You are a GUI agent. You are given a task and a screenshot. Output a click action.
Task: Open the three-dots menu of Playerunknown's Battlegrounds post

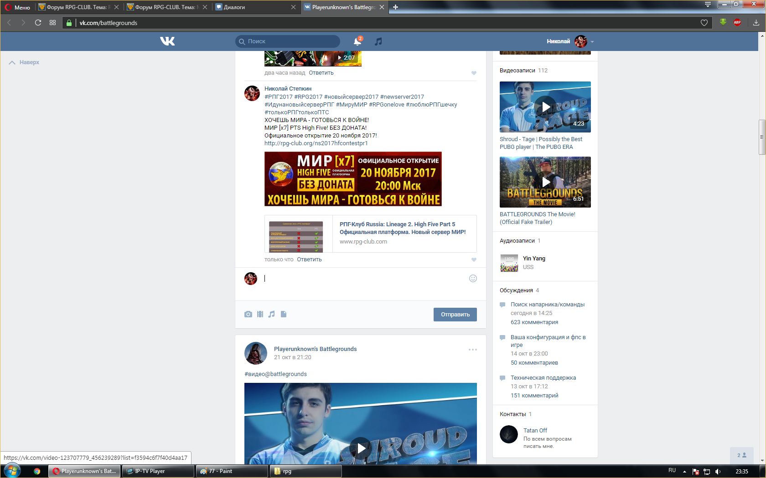click(473, 350)
